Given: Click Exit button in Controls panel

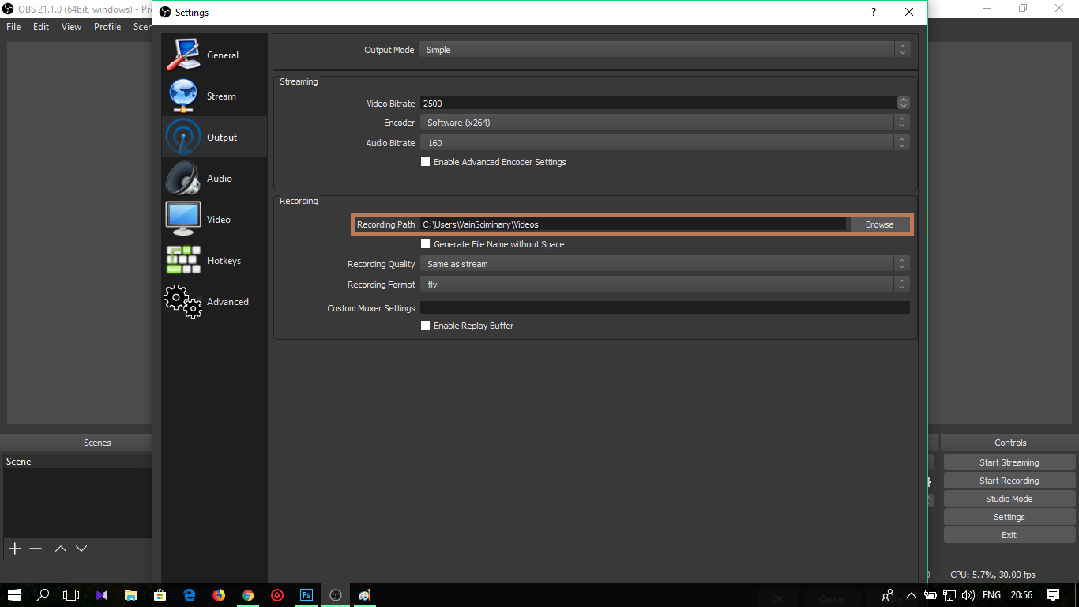Looking at the screenshot, I should (x=1009, y=535).
